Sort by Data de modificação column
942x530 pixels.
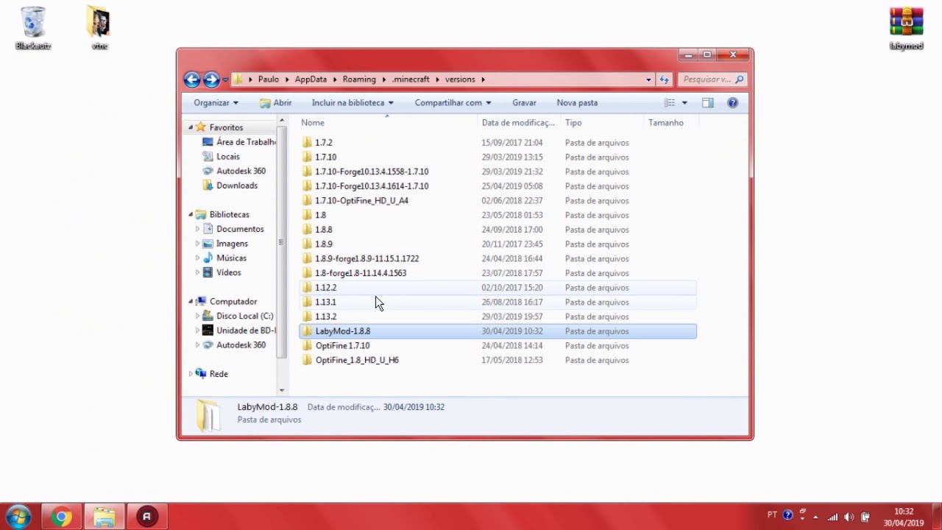pos(519,123)
